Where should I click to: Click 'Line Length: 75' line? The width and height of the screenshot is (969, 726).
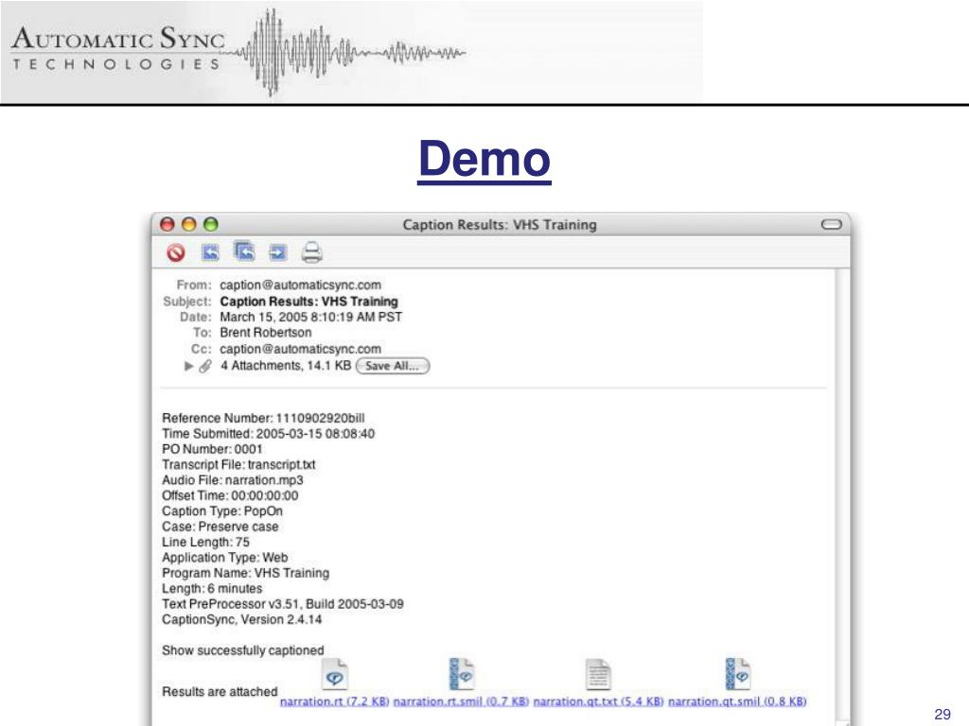[x=205, y=542]
